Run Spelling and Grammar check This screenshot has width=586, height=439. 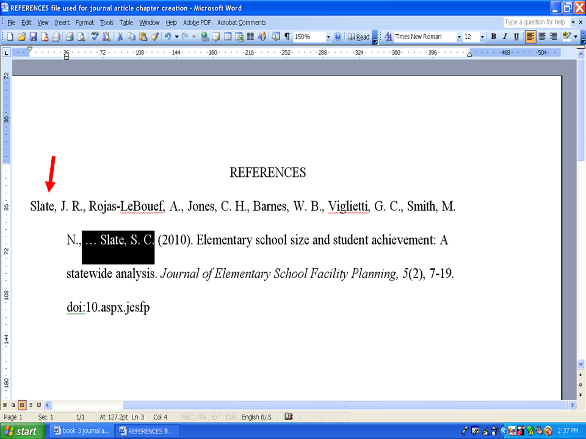[95, 37]
